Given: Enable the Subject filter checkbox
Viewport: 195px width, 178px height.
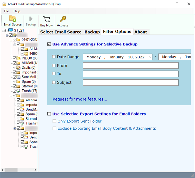Looking at the screenshot, I should point(54,82).
